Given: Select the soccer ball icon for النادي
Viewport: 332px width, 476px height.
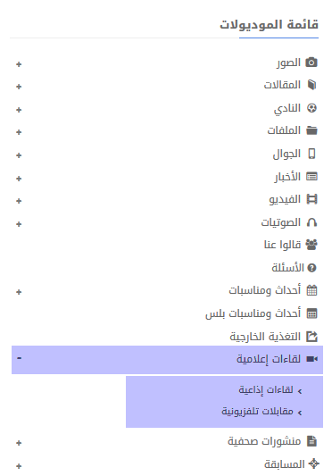Looking at the screenshot, I should pyautogui.click(x=311, y=108).
